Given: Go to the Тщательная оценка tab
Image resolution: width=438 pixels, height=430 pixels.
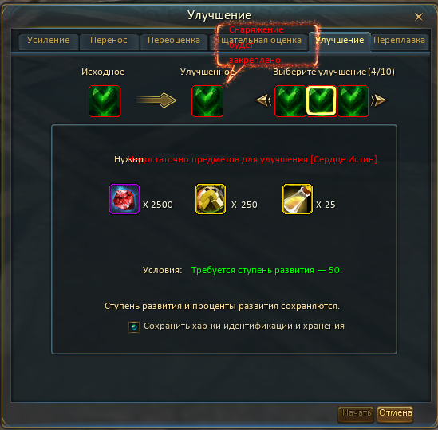Looking at the screenshot, I should point(259,41).
